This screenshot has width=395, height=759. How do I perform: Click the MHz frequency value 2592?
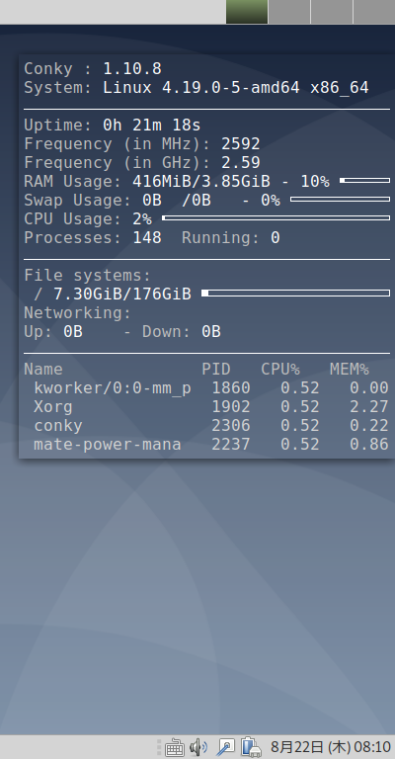[x=241, y=143]
